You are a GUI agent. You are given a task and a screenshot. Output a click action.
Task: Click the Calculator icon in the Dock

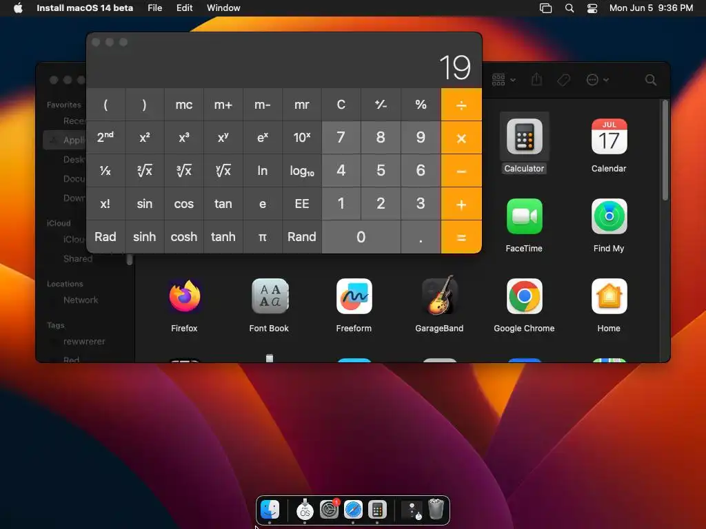(377, 510)
